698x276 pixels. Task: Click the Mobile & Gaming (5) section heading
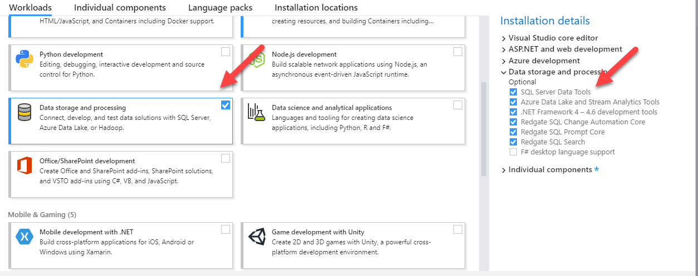click(x=42, y=214)
